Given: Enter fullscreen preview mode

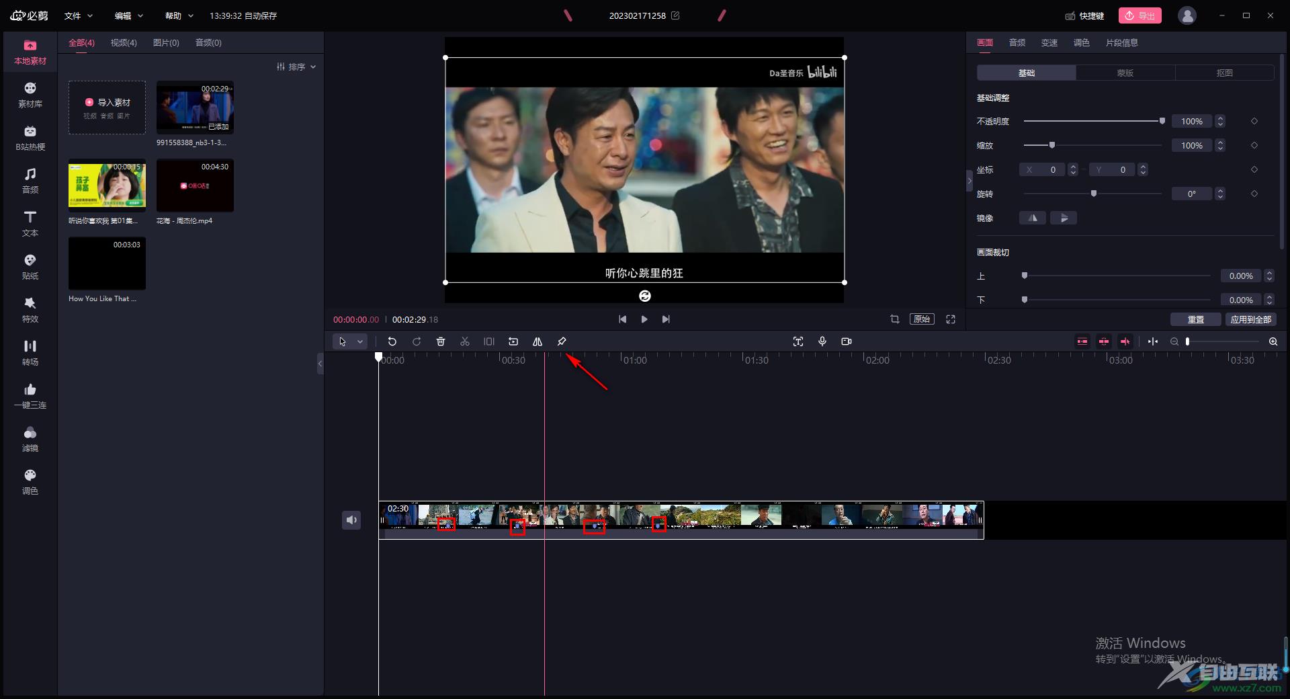Looking at the screenshot, I should (x=951, y=319).
